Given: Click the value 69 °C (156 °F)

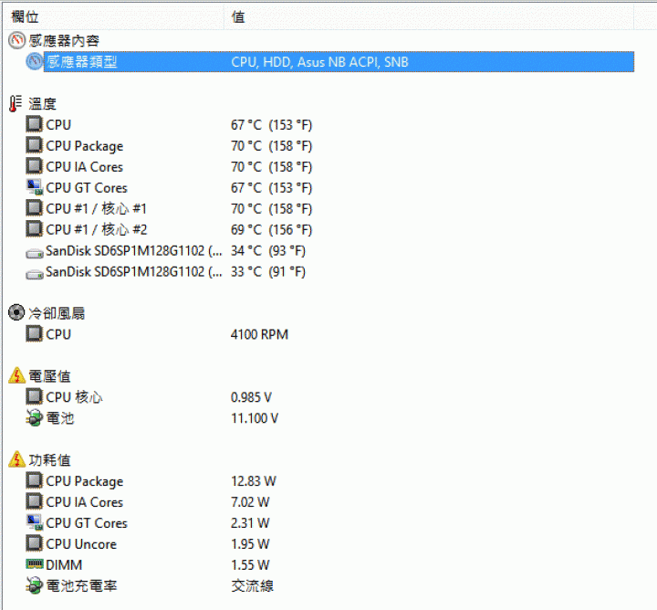Looking at the screenshot, I should (x=272, y=230).
